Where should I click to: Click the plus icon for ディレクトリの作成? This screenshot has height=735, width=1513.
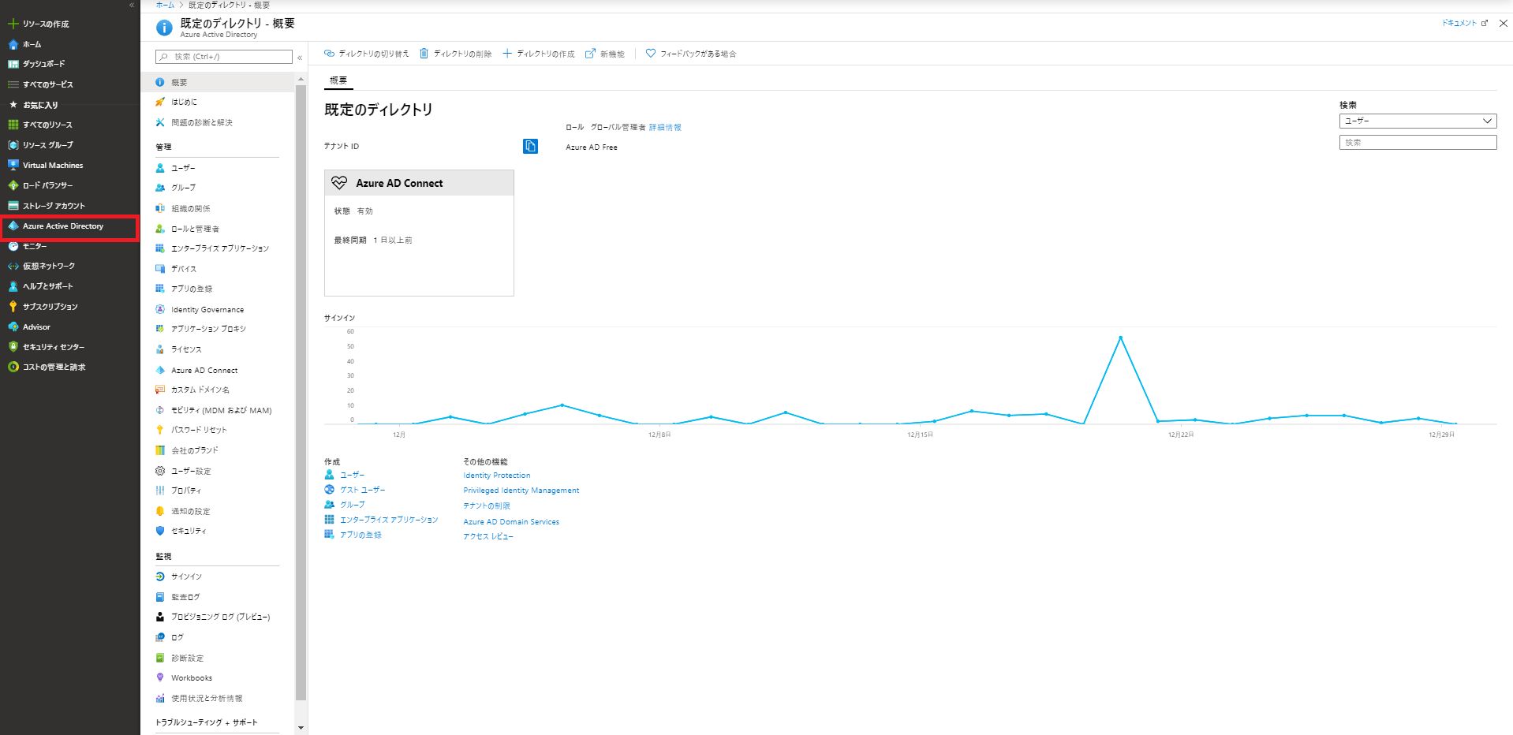507,54
